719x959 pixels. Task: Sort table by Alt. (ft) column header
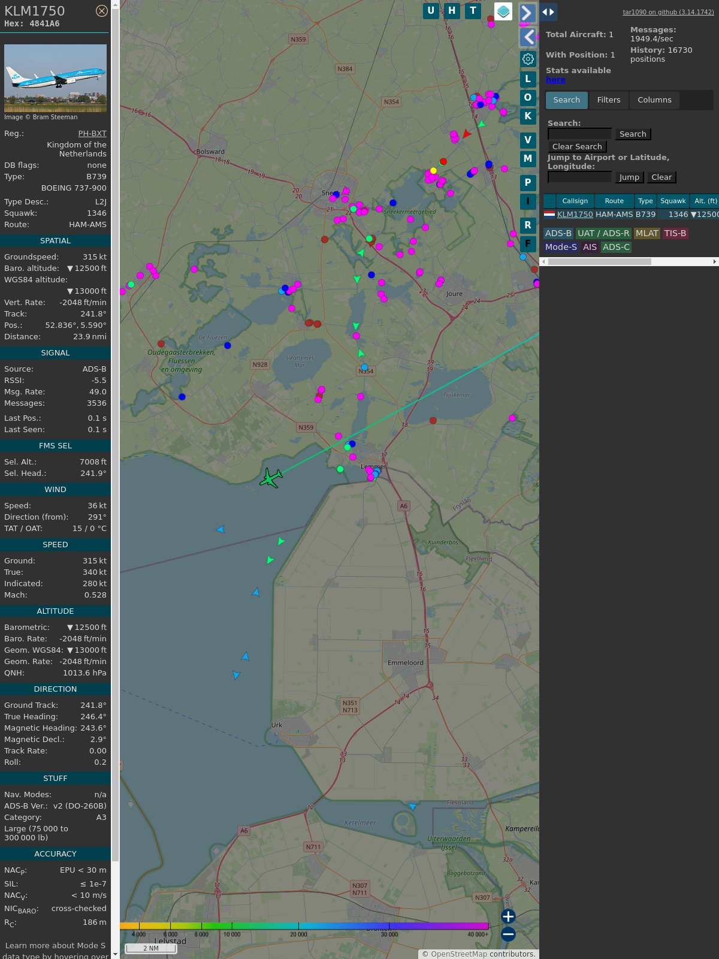pos(705,201)
